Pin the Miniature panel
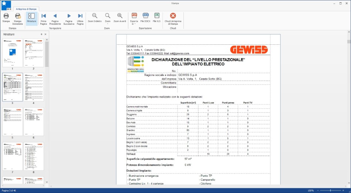The image size is (351, 193). point(41,34)
